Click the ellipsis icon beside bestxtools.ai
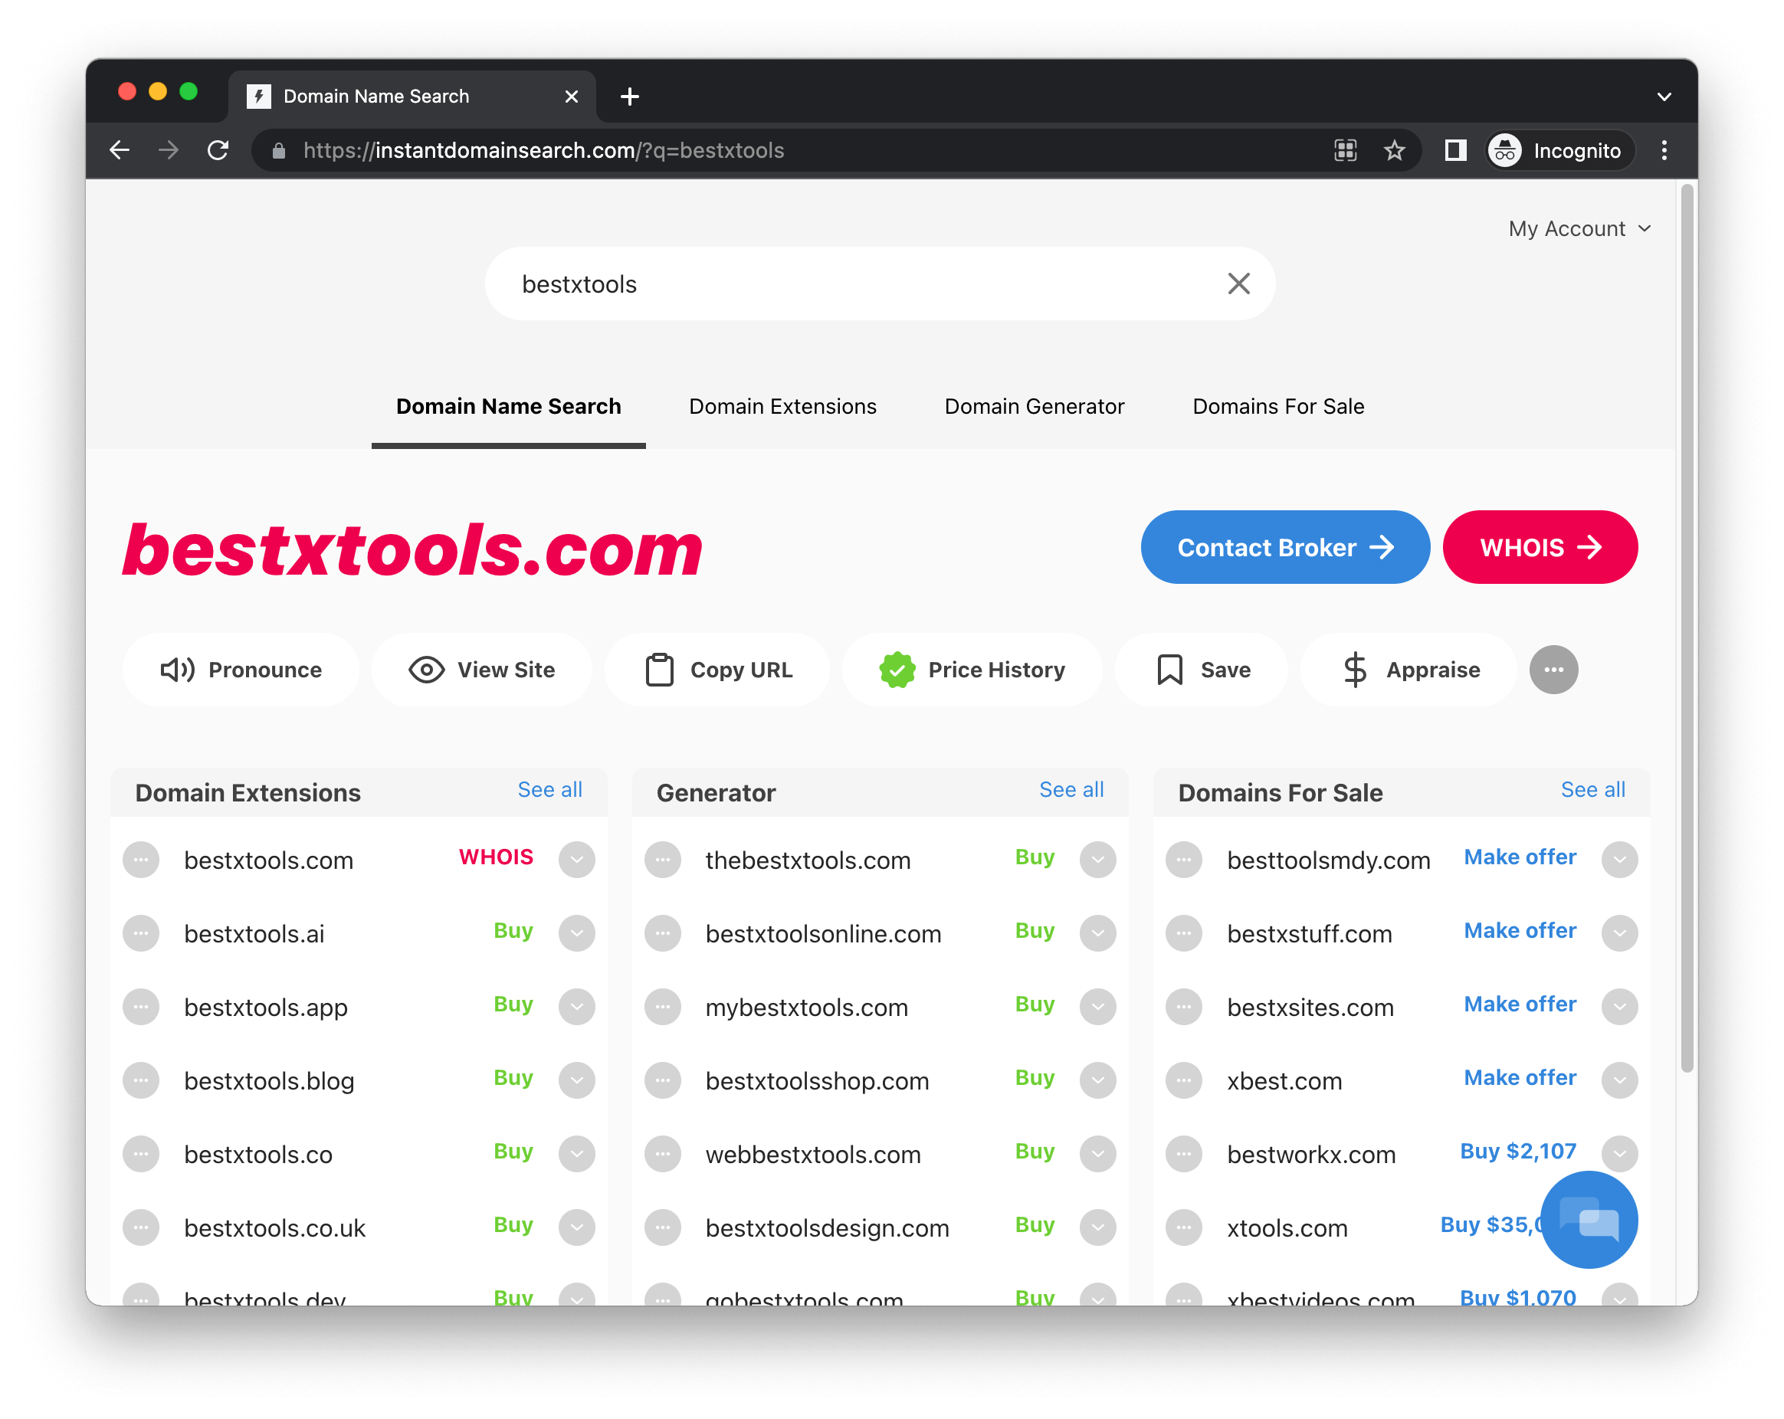Image resolution: width=1784 pixels, height=1419 pixels. click(142, 933)
